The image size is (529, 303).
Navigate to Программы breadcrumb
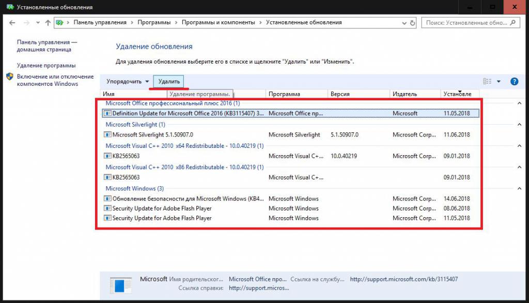point(154,22)
